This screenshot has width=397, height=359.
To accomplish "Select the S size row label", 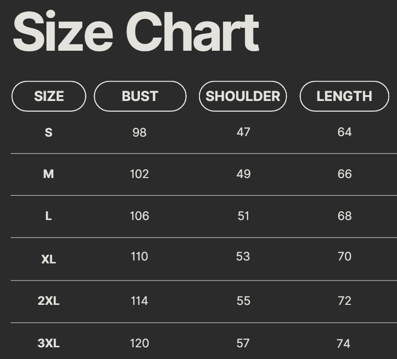I will coord(49,132).
